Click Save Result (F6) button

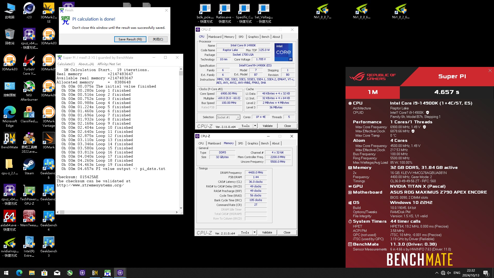click(x=130, y=39)
